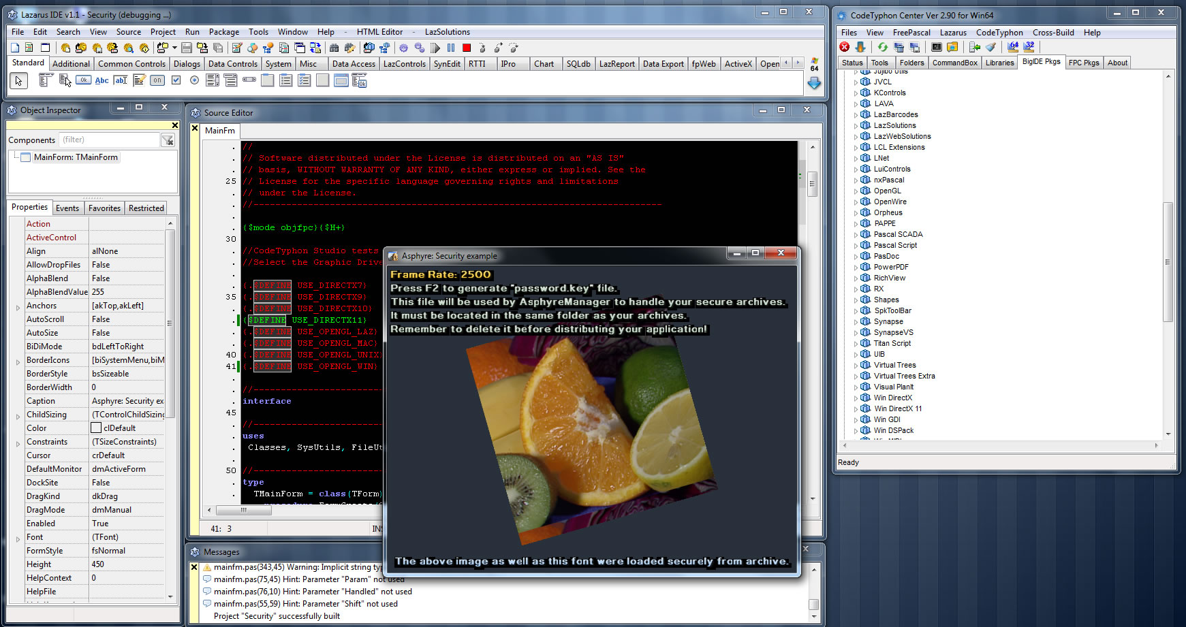Viewport: 1186px width, 627px height.
Task: Switch to the Common Controls palette tab
Action: 131,63
